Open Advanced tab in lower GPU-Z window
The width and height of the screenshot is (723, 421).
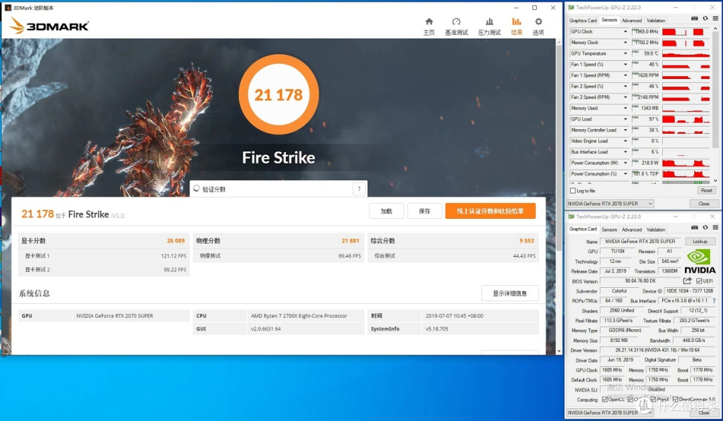pos(632,229)
